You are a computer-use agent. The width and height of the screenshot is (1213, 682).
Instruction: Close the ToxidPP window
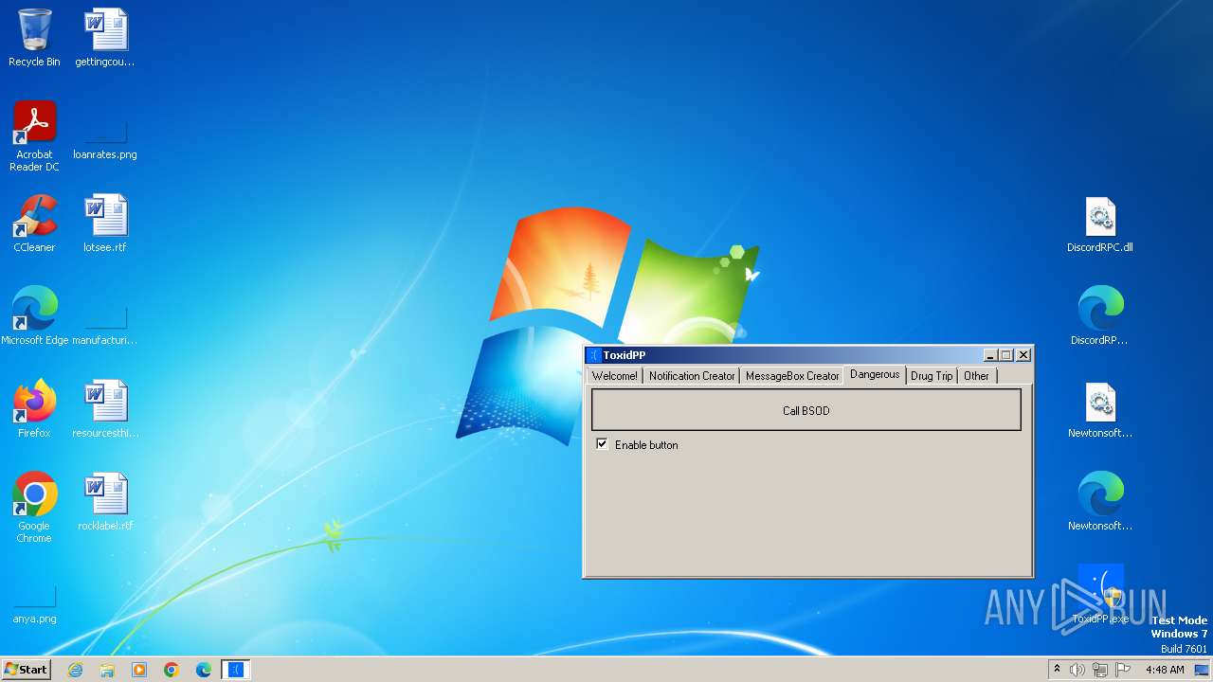pyautogui.click(x=1023, y=355)
